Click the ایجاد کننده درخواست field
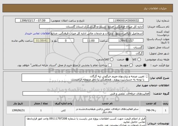This screenshot has width=178, height=126. click(97, 33)
